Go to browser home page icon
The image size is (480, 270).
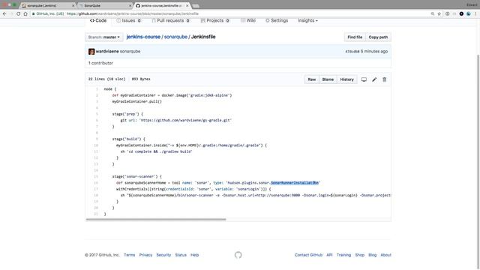(25, 13)
